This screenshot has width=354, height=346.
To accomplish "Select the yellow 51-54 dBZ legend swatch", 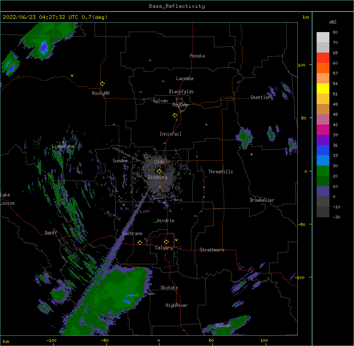I will [323, 88].
